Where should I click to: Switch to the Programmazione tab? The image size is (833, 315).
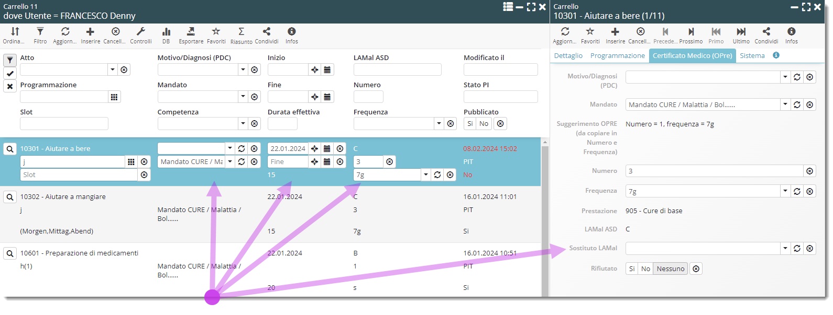tap(617, 56)
